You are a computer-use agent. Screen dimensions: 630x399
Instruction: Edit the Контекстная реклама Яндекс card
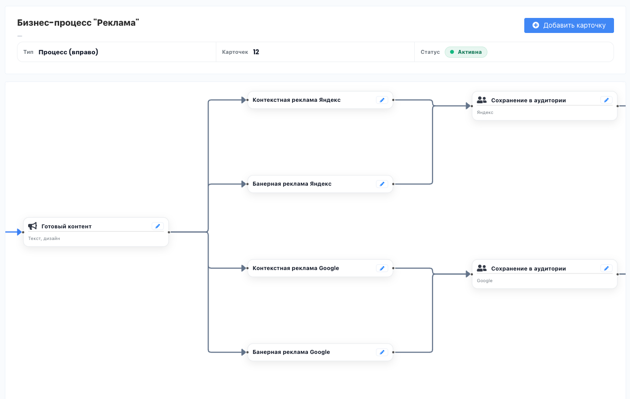coord(382,100)
